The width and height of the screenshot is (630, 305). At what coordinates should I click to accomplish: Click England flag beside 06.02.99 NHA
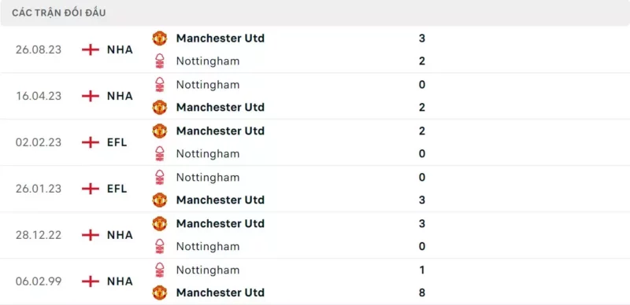(x=91, y=281)
